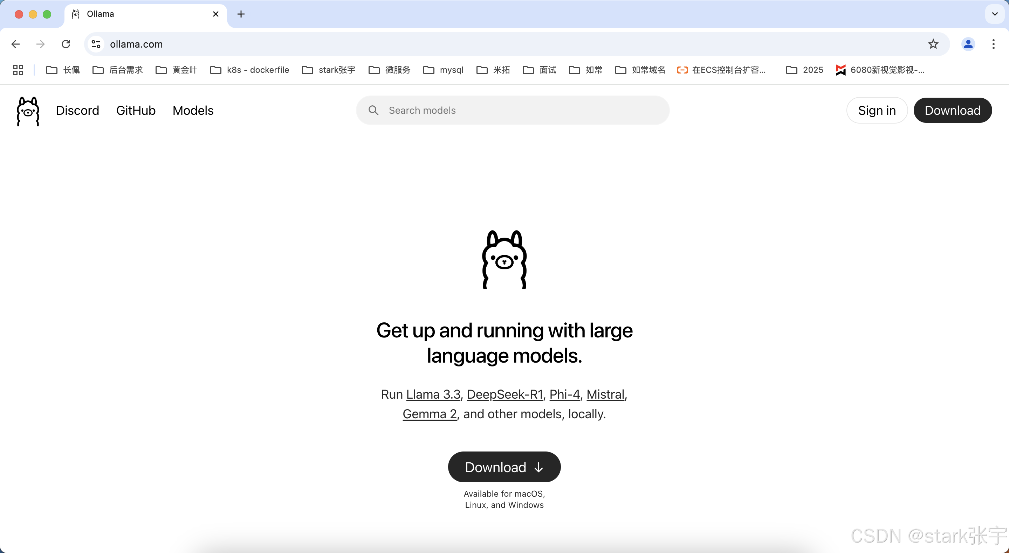The image size is (1009, 553).
Task: Go back with the back arrow
Action: pyautogui.click(x=16, y=44)
